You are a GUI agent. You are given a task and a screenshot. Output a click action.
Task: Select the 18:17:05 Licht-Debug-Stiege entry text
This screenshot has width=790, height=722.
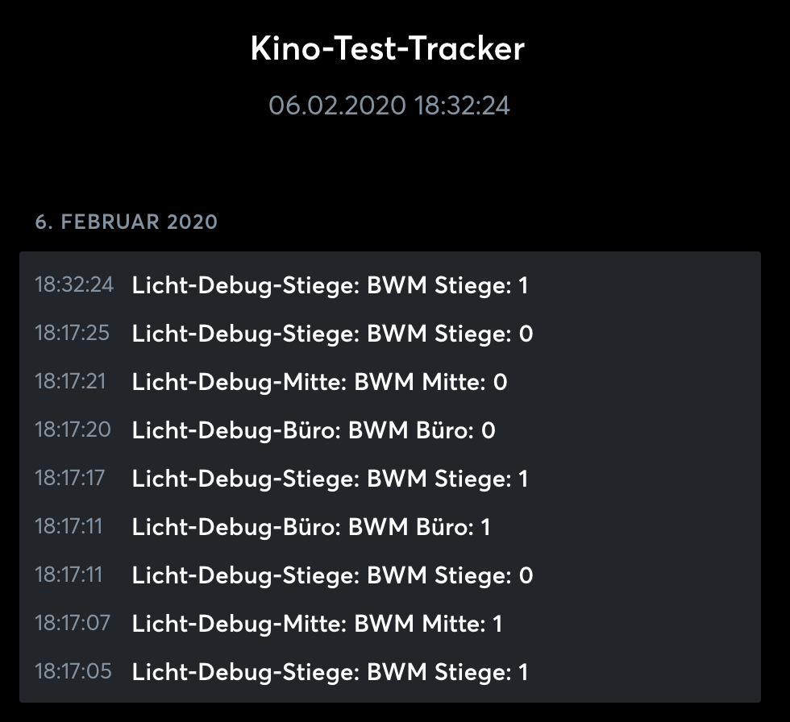[330, 672]
